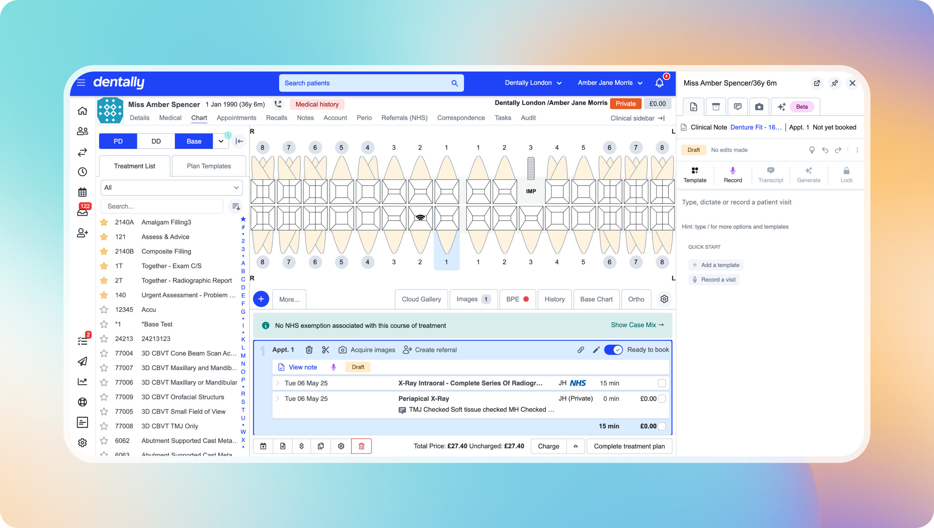Viewport: 934px width, 528px height.
Task: Click the phone call icon beside patient name
Action: 278,104
